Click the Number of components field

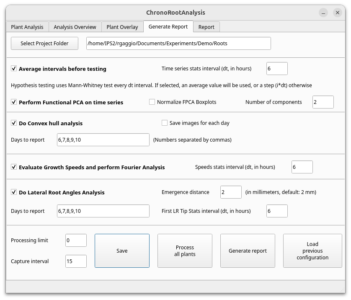(x=323, y=102)
